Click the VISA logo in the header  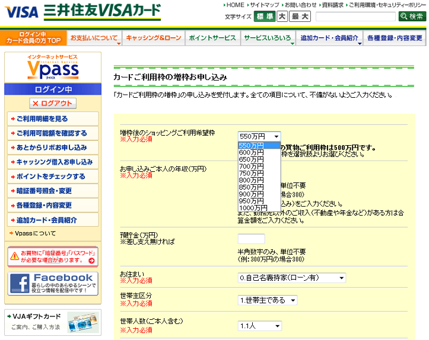(x=21, y=12)
